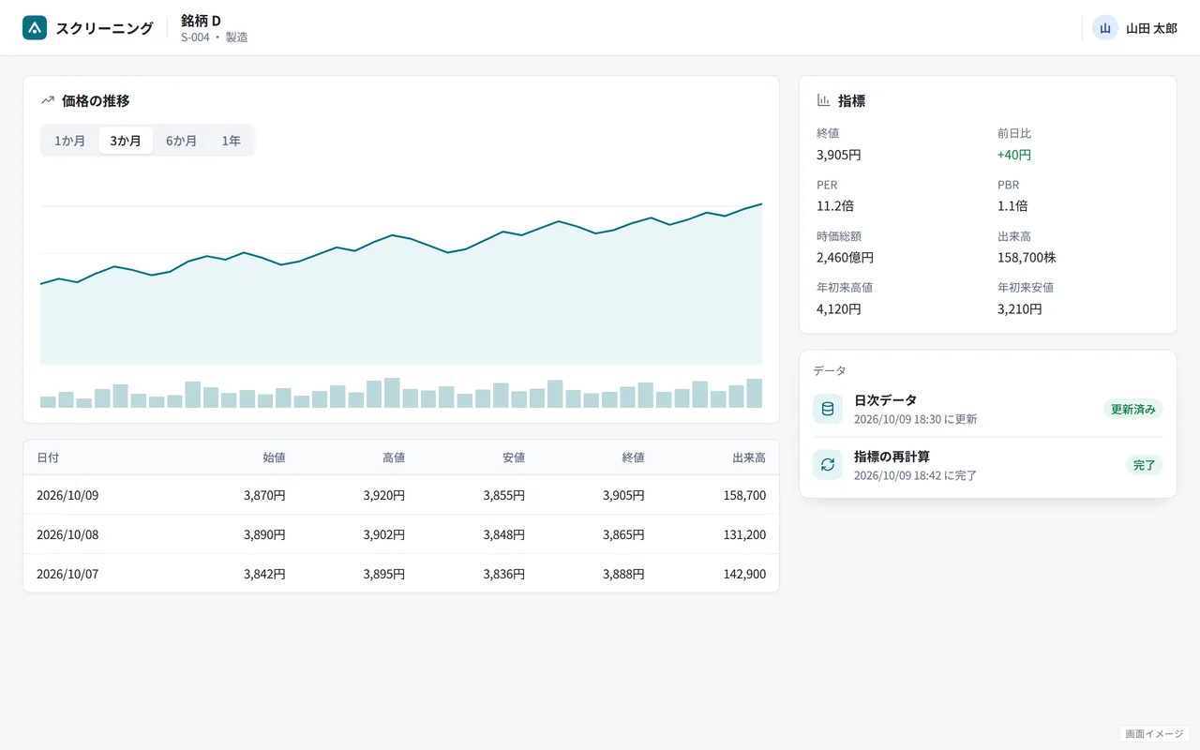The width and height of the screenshot is (1200, 750).
Task: Click the 4,120円 年初来高値 value
Action: (839, 309)
